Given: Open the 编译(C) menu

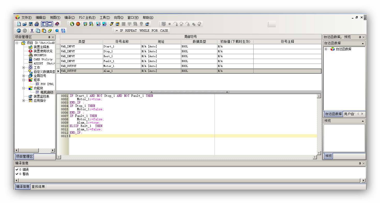Looking at the screenshot, I should [70, 18].
